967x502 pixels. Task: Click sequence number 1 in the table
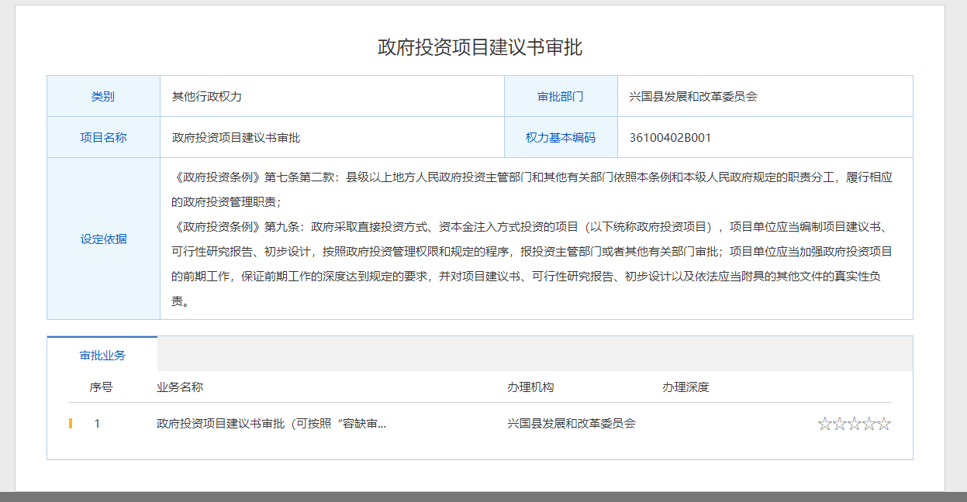pos(97,424)
